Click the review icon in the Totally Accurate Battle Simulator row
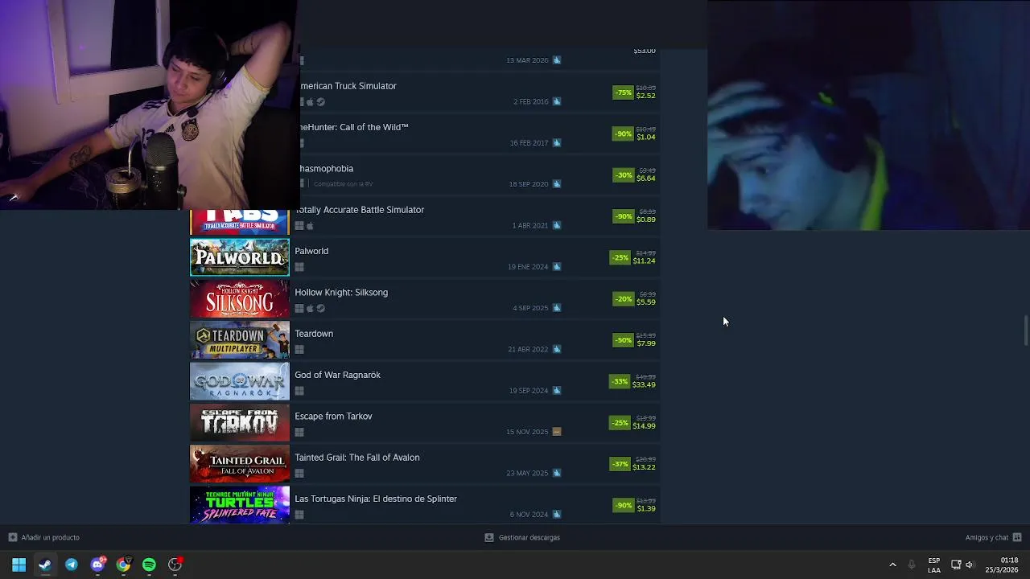The width and height of the screenshot is (1030, 579). click(557, 226)
